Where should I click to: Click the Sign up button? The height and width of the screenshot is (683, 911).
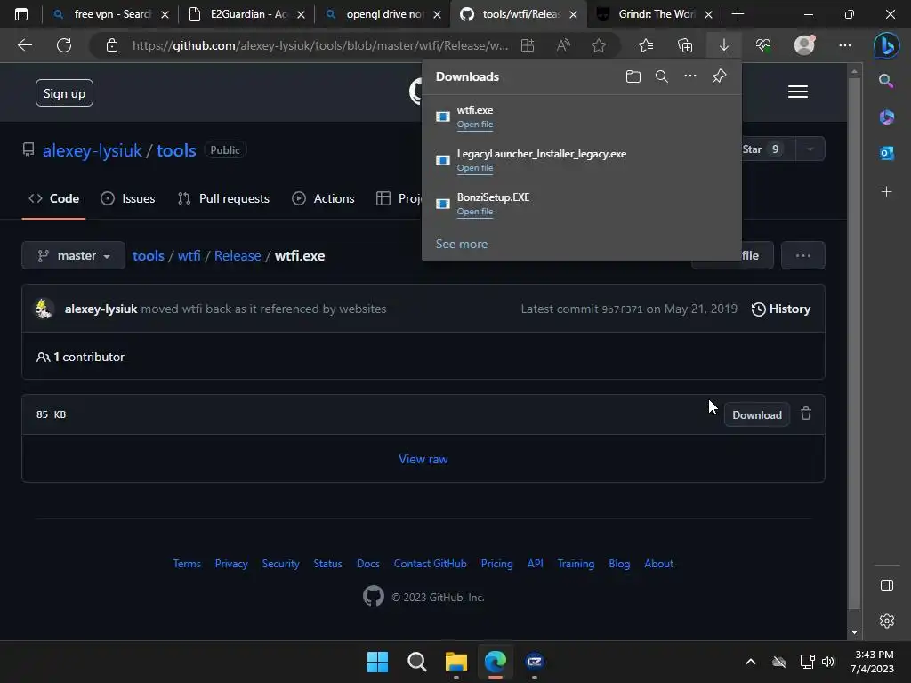(64, 92)
